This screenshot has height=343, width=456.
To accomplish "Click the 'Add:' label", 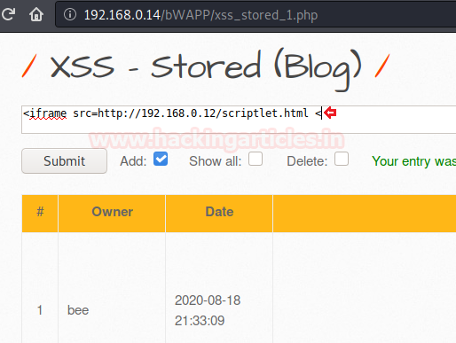I will click(133, 161).
